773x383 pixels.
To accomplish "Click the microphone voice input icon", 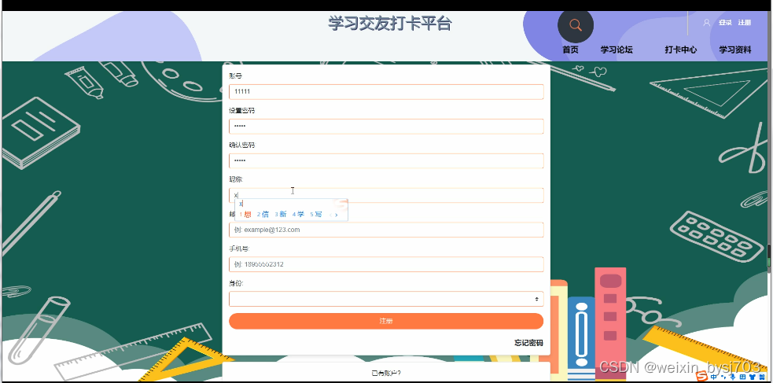I will click(733, 377).
